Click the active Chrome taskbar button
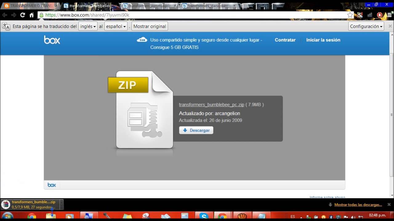Image resolution: width=394 pixels, height=221 pixels. (222, 216)
